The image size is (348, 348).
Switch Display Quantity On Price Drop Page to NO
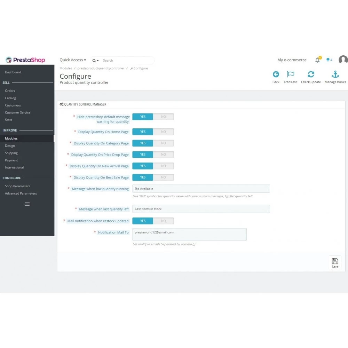163,155
